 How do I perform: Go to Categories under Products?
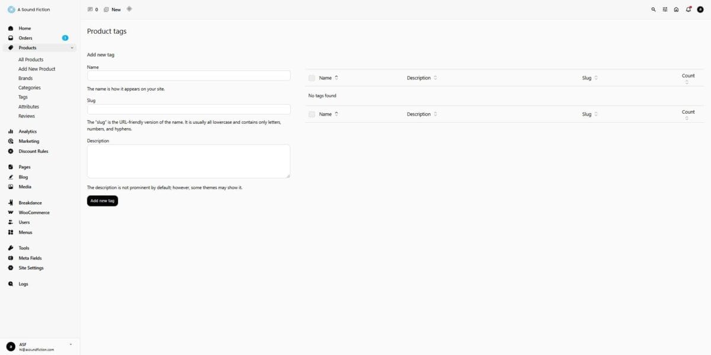click(30, 88)
